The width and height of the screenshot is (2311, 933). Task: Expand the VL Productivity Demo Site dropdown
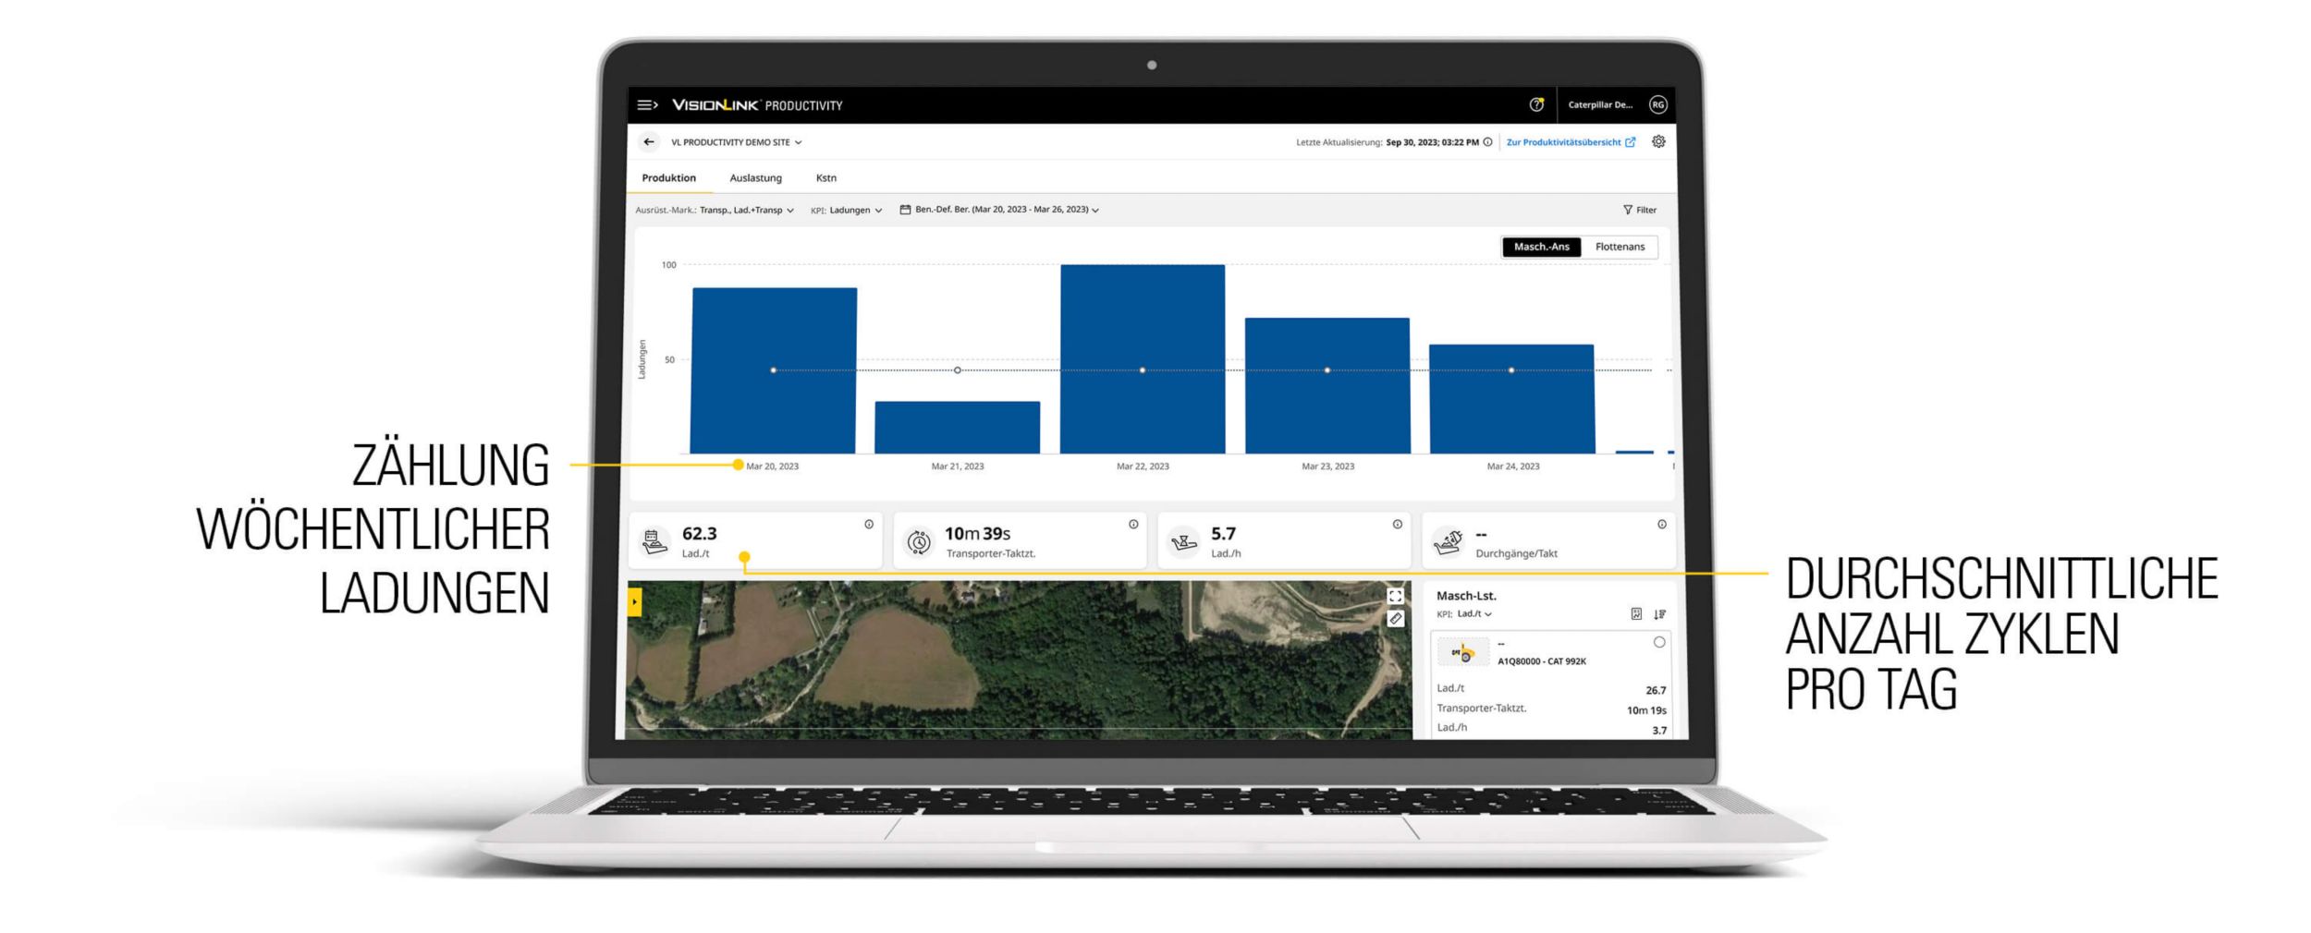(x=737, y=142)
